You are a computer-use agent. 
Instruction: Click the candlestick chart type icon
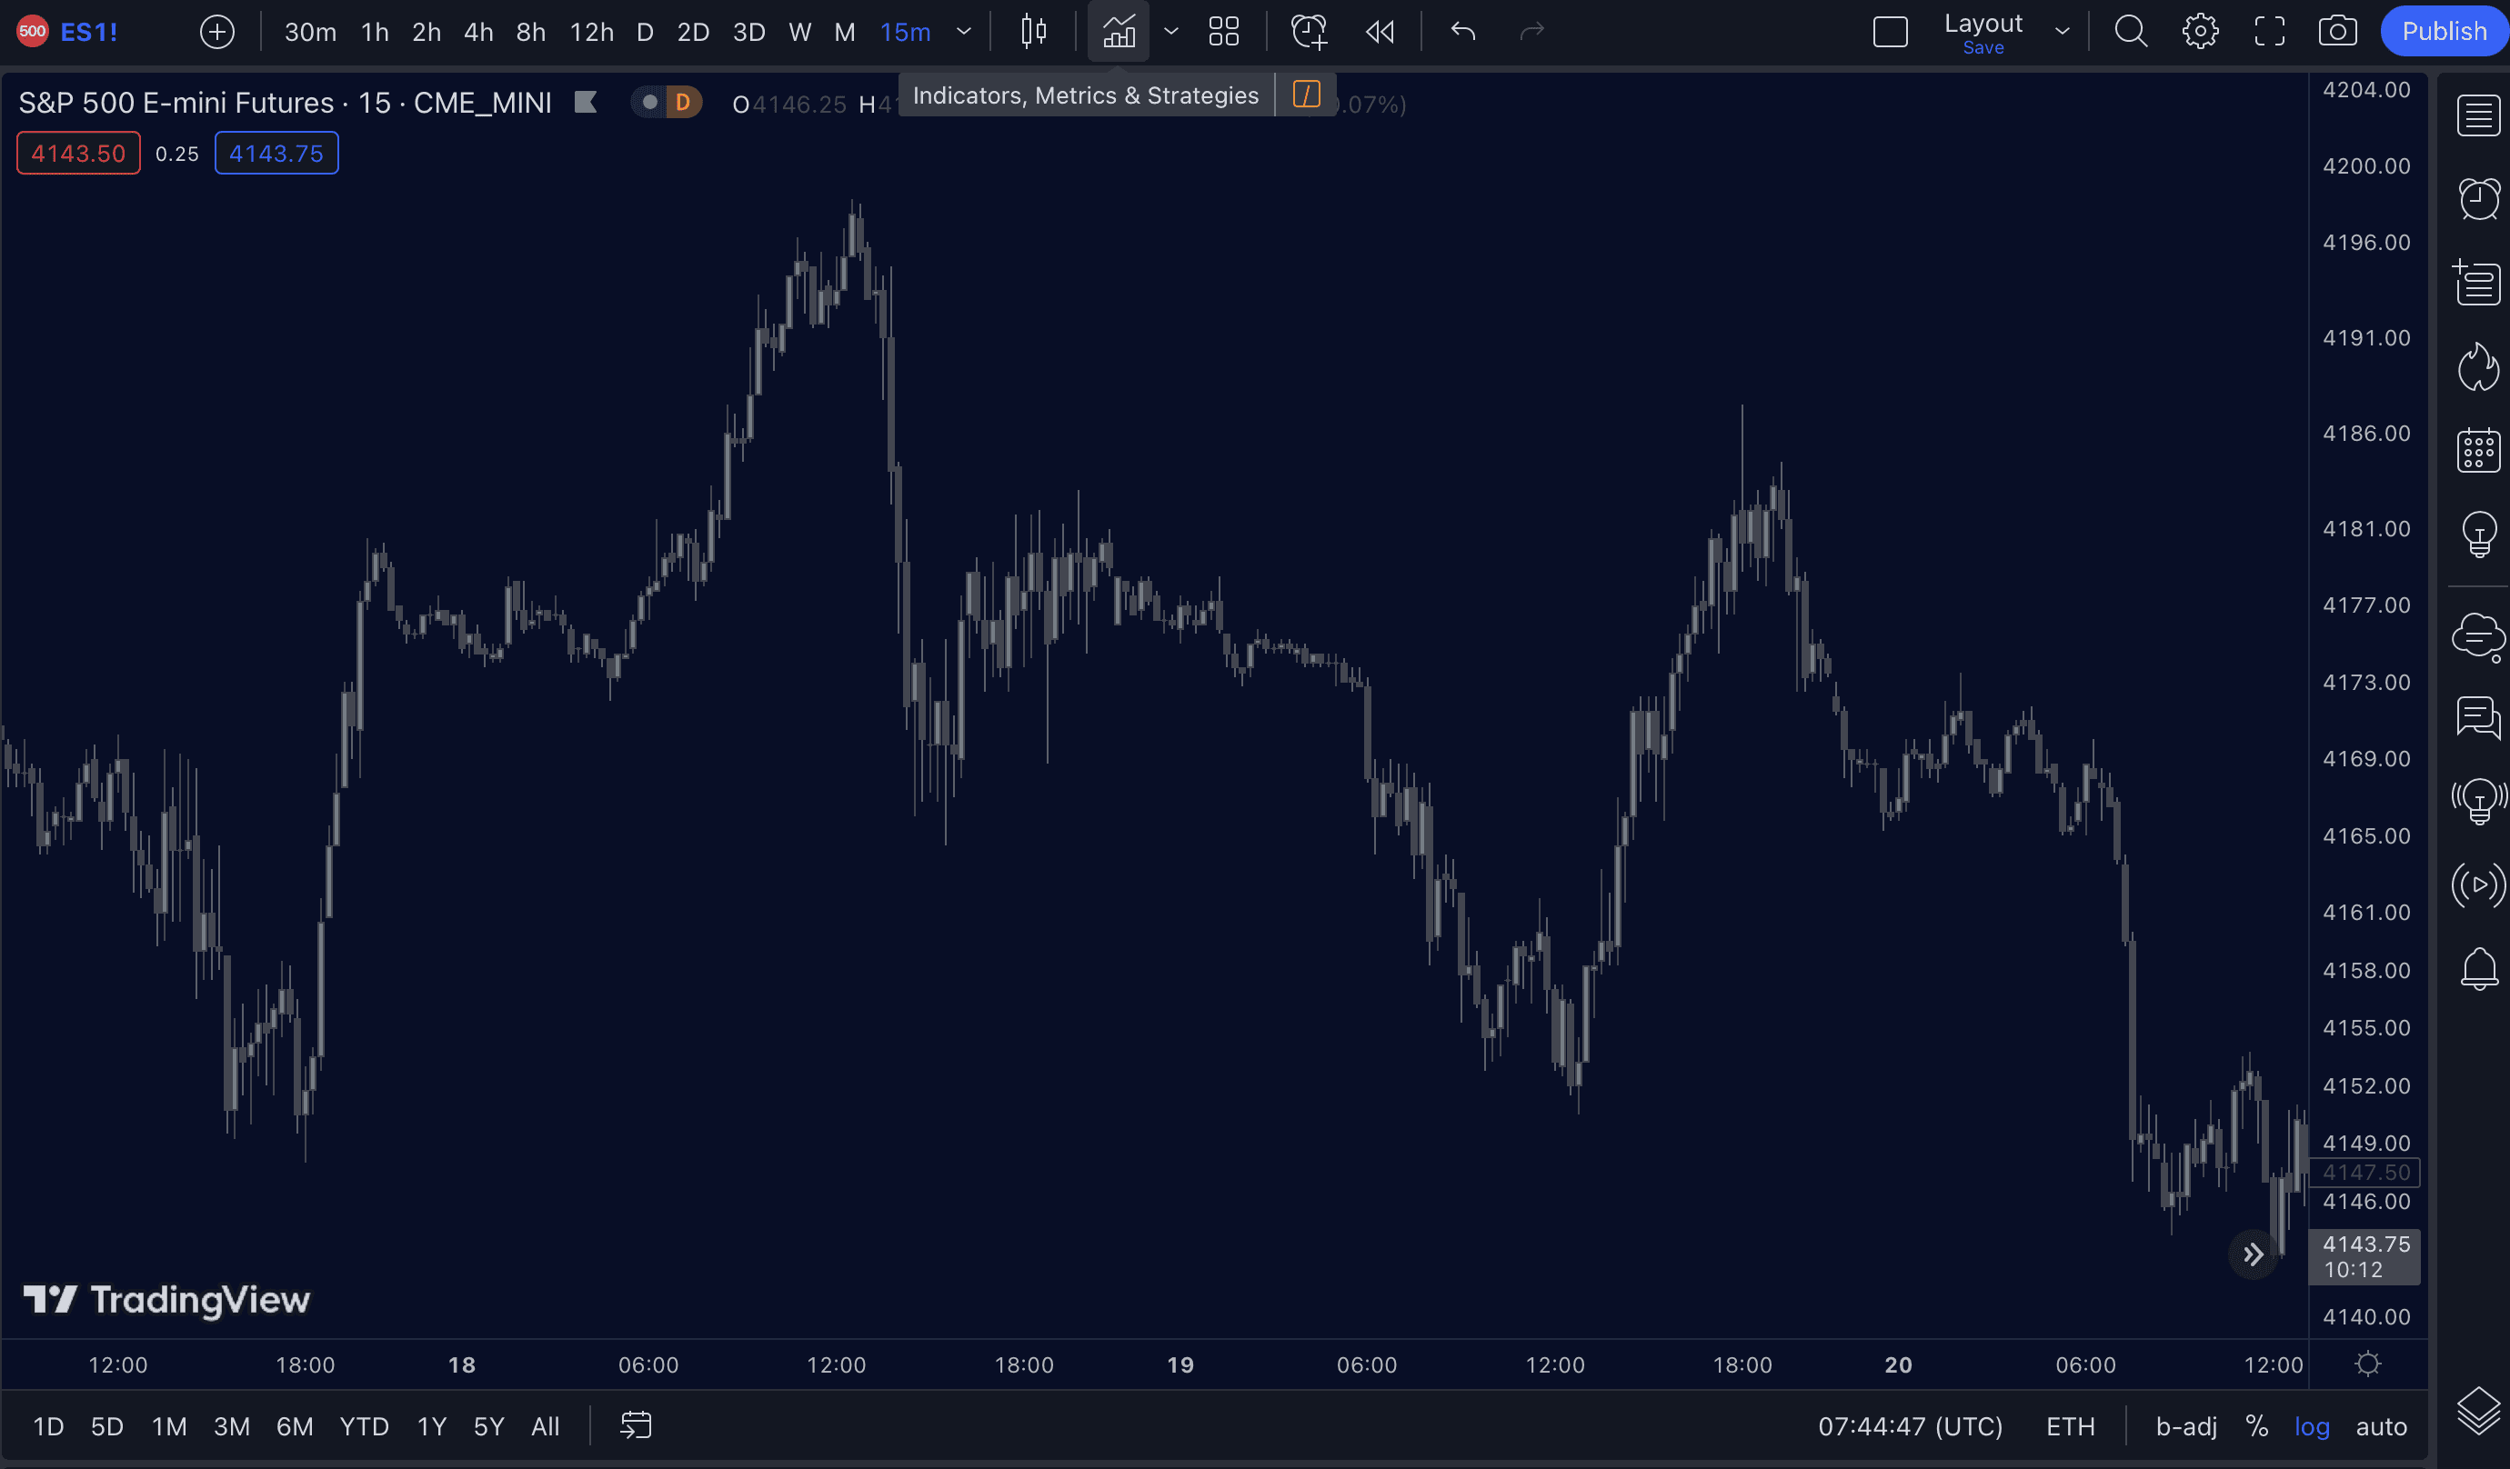point(1034,32)
